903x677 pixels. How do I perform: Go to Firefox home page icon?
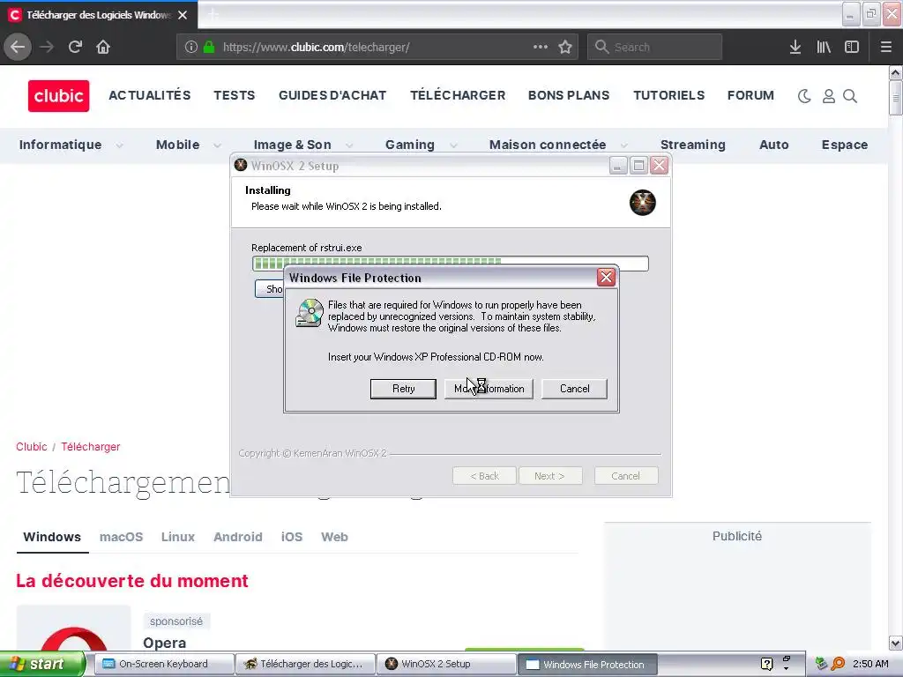click(103, 47)
